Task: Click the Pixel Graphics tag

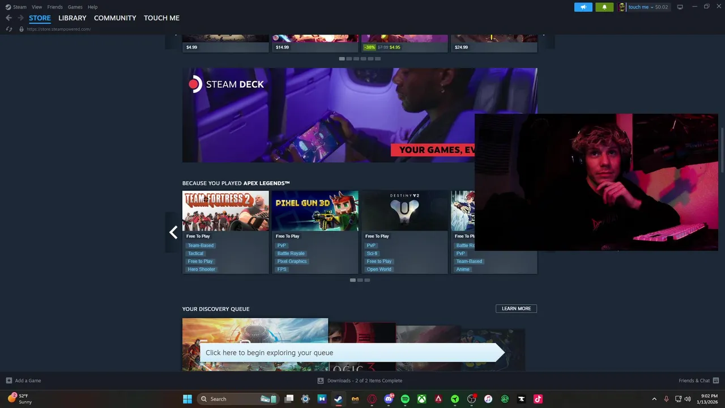Action: pyautogui.click(x=292, y=261)
